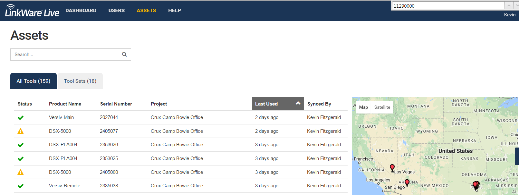
Task: Click the search magnifier icon
Action: (124, 55)
